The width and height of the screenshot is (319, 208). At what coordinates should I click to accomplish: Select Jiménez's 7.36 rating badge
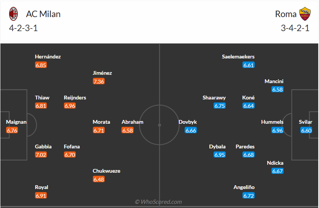pyautogui.click(x=99, y=82)
